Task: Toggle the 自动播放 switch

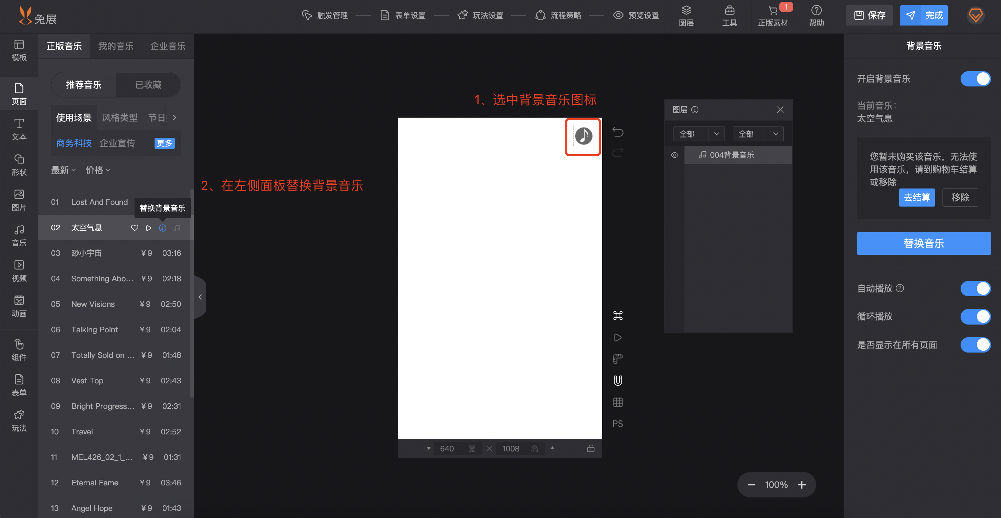Action: 975,288
